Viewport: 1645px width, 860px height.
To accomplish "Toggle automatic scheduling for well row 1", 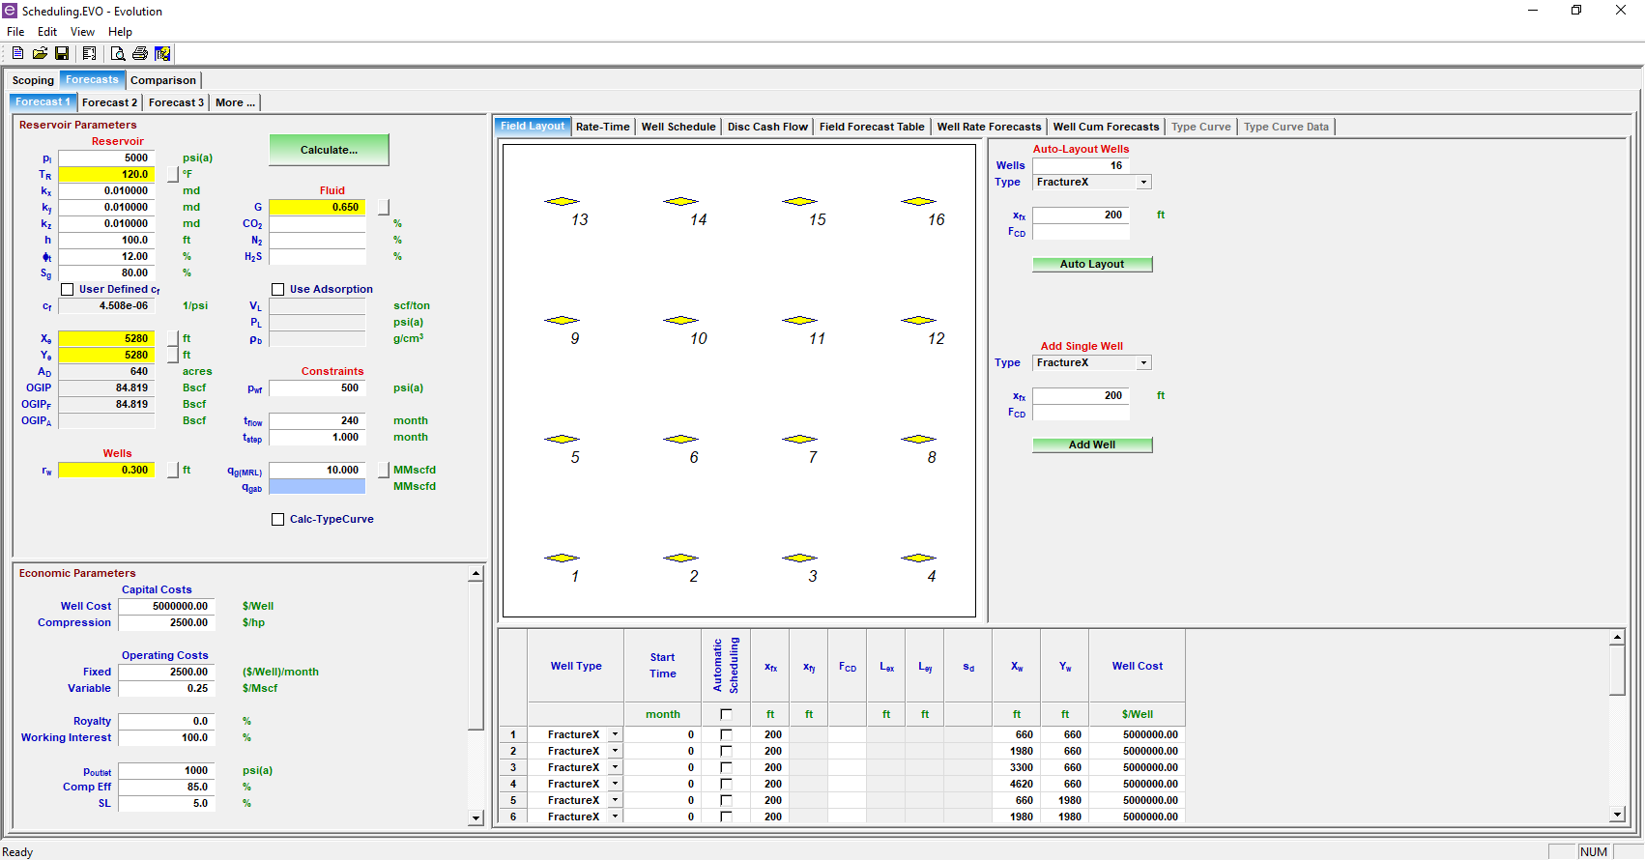I will pos(726,735).
